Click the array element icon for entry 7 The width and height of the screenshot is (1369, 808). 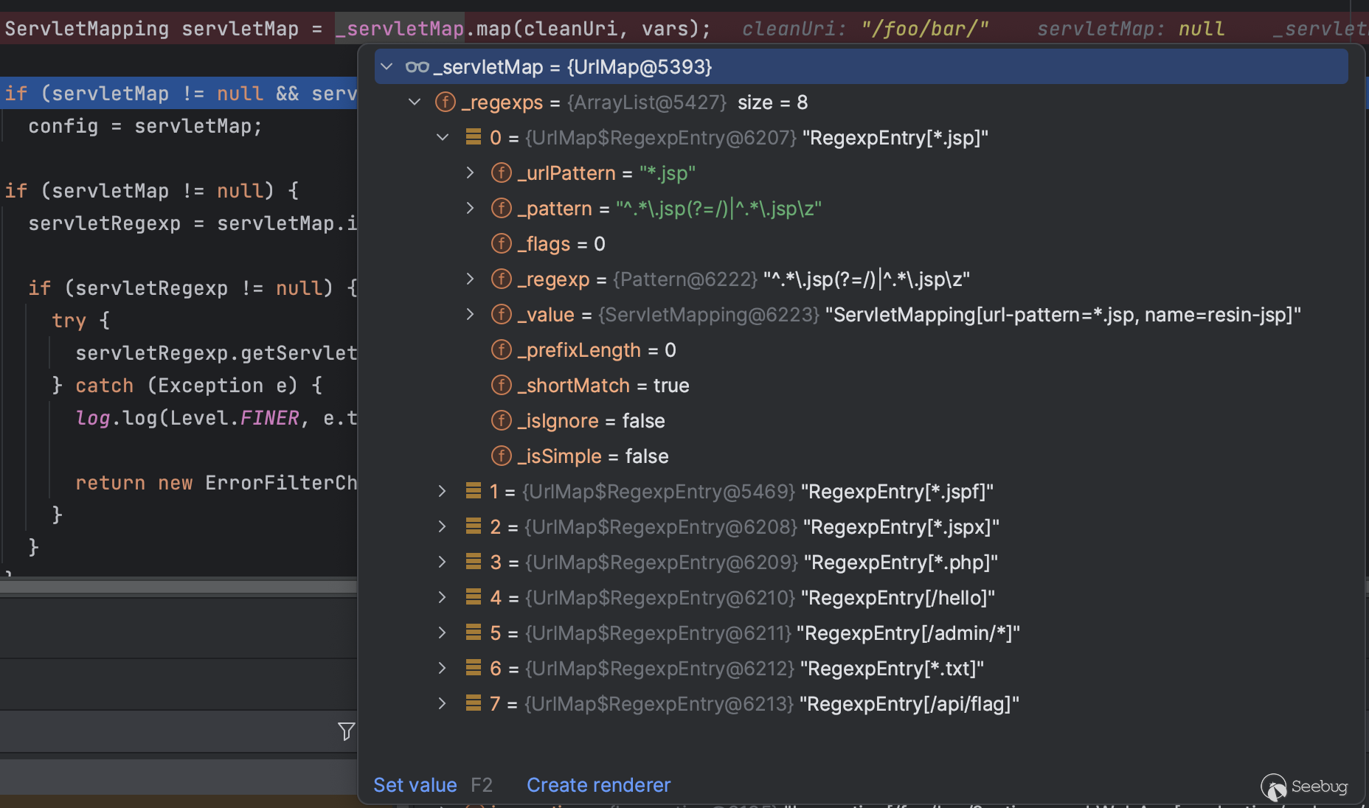(x=474, y=703)
